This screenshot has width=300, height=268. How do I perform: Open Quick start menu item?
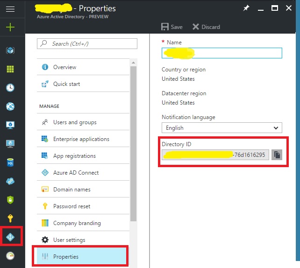[83, 84]
